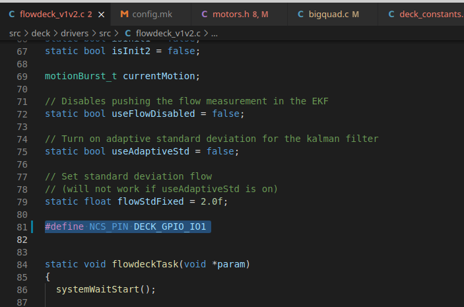Place cursor on flowdeckTask function name
Screen dimensions: 464x307
141,264
